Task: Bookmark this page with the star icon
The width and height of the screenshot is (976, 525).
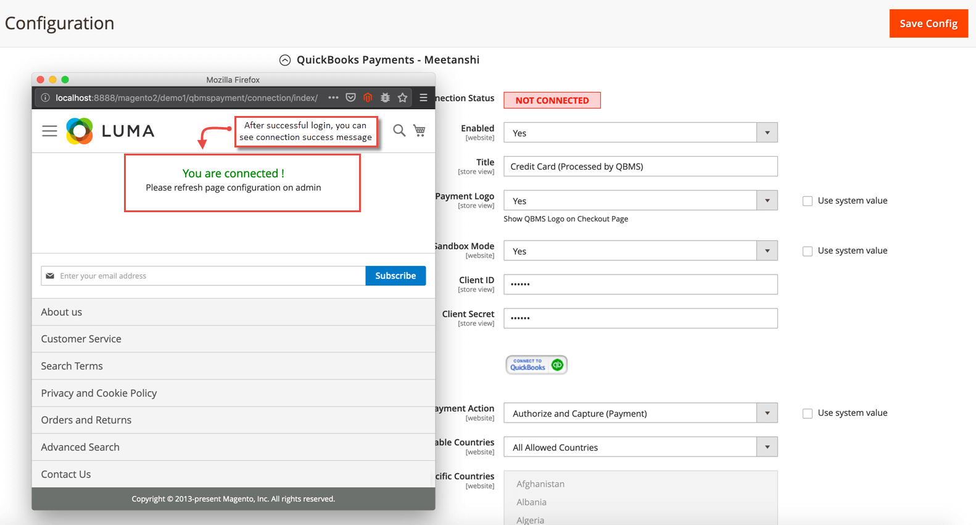Action: pos(402,97)
